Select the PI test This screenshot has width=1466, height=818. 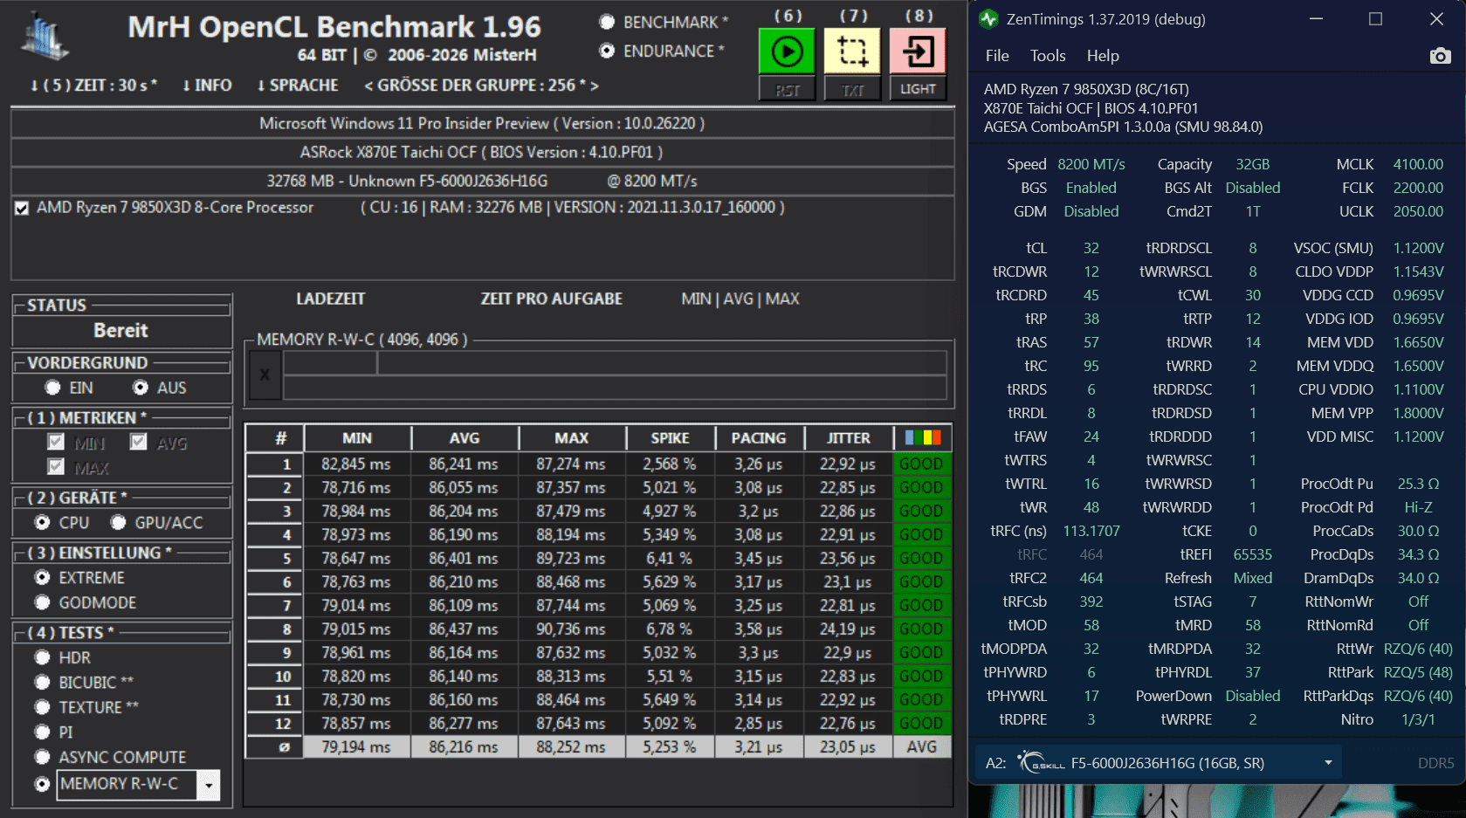[x=42, y=732]
